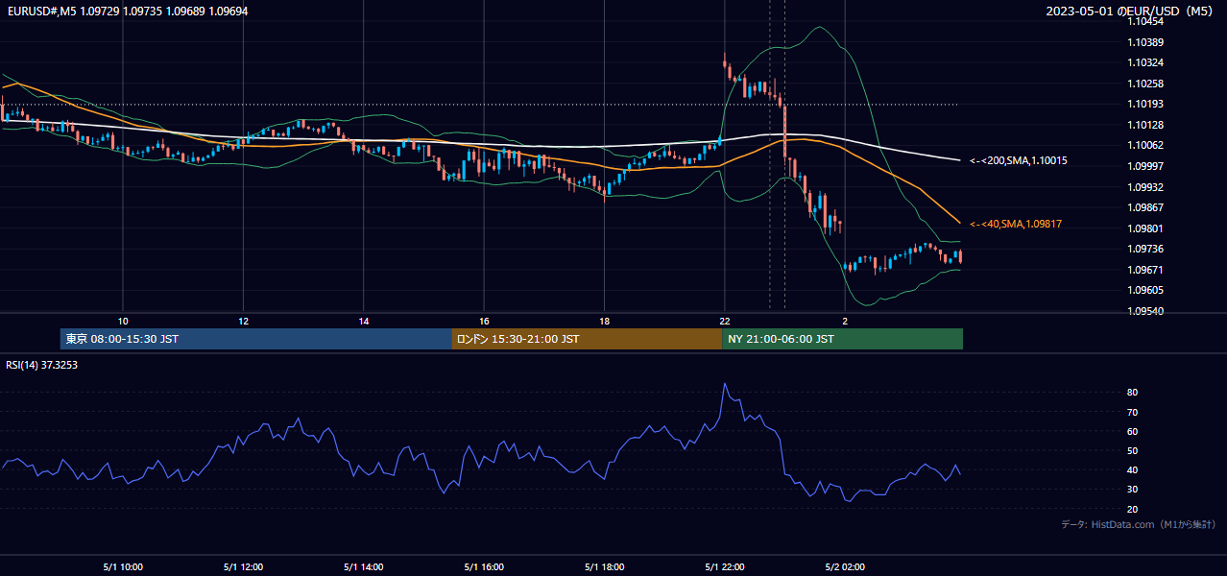Click price axis value 1.09605

click(1145, 290)
